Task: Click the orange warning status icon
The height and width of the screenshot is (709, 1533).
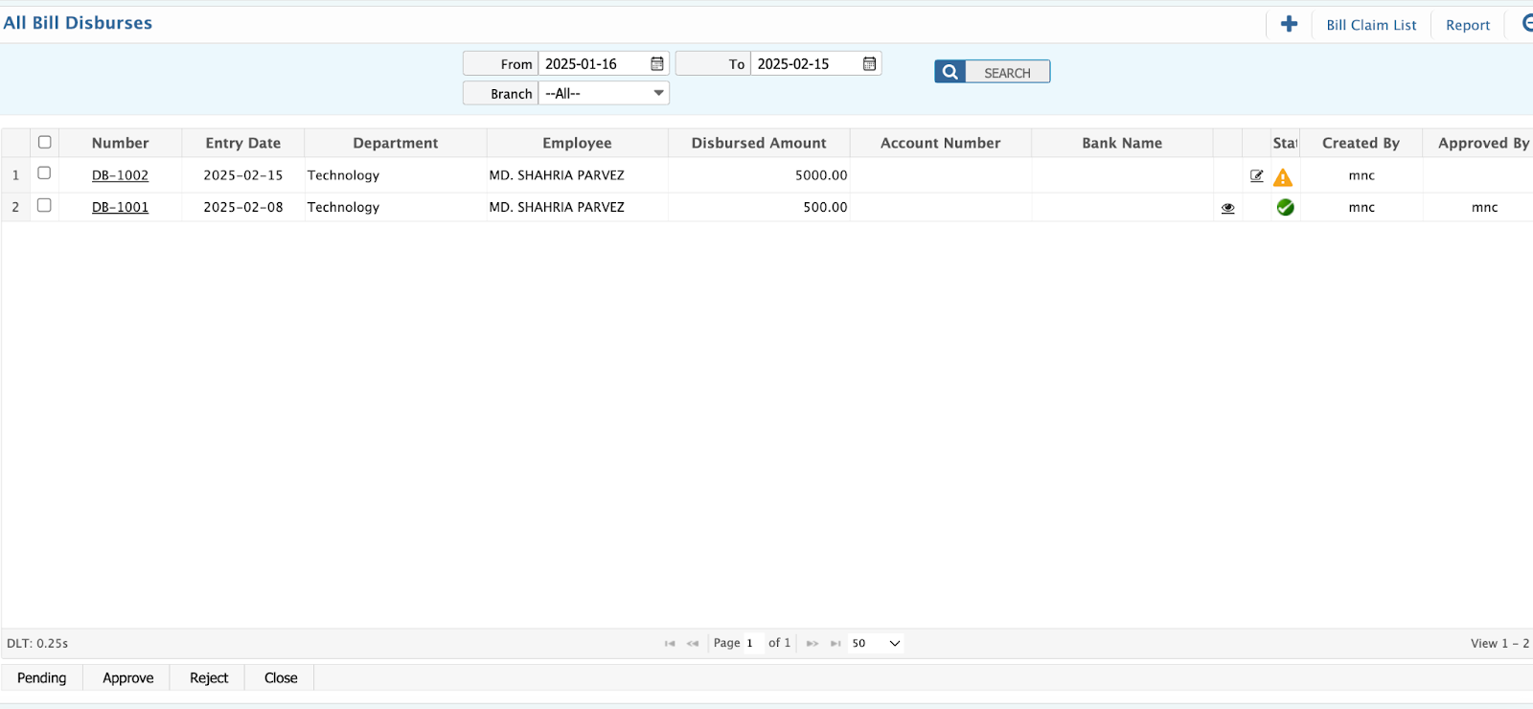Action: tap(1283, 177)
